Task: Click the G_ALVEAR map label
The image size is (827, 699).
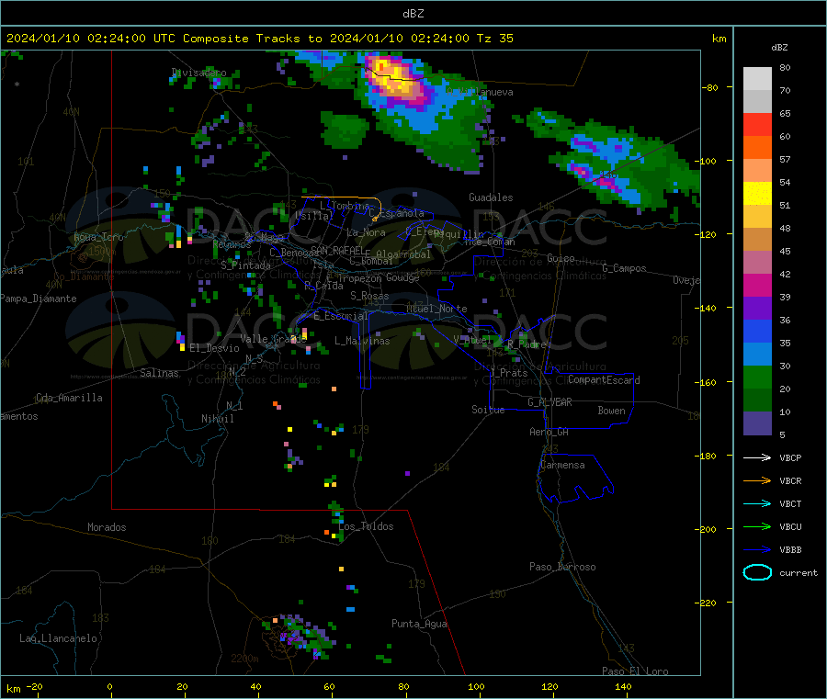Action: (549, 402)
